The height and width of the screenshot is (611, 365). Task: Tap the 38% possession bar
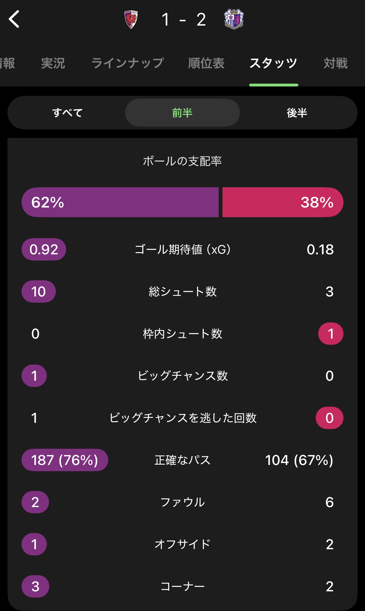[283, 202]
